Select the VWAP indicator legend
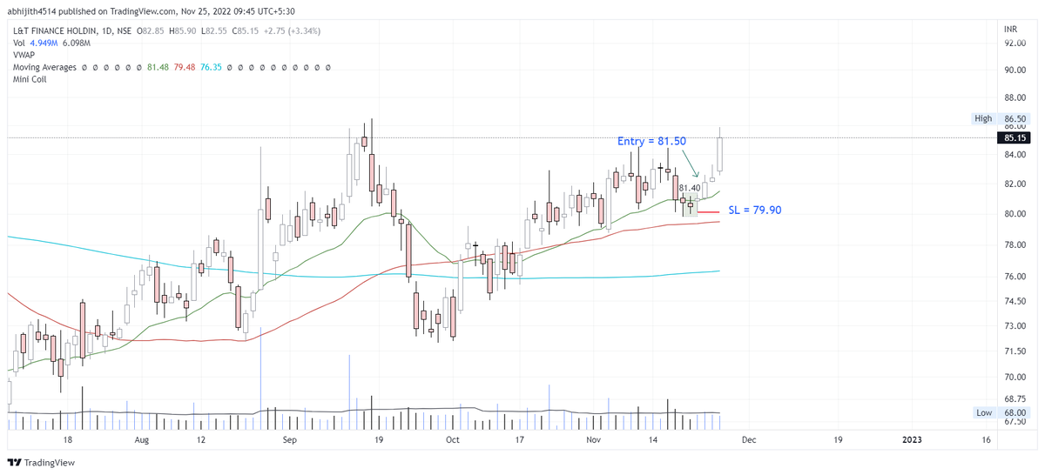 pos(24,55)
